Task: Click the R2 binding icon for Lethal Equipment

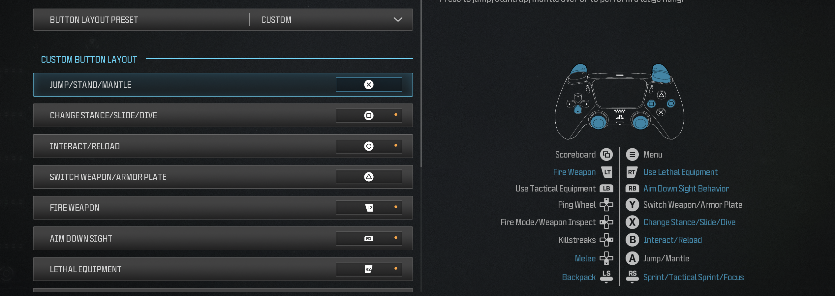Action: (x=368, y=269)
